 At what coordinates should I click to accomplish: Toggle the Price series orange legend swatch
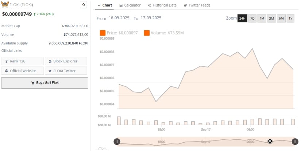tap(103, 33)
